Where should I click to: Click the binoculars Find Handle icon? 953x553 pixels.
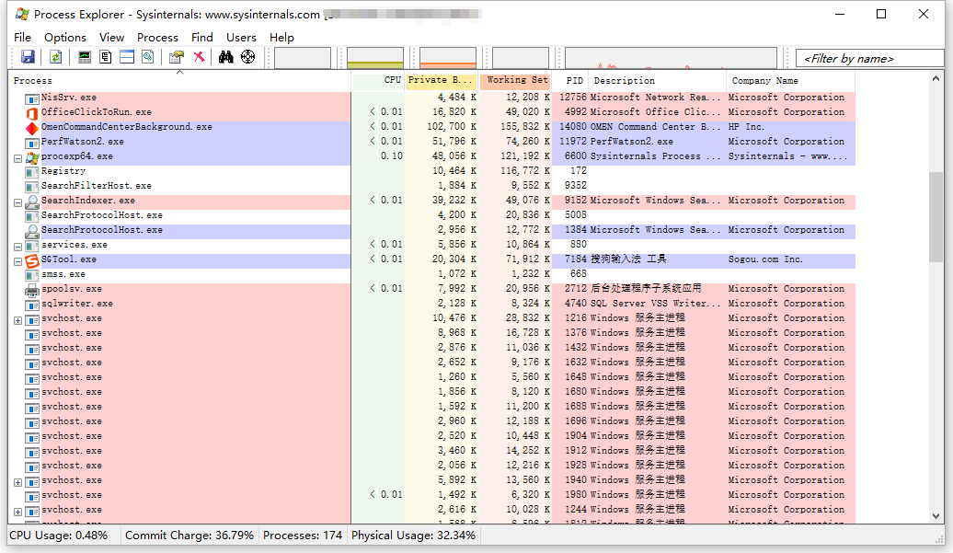(226, 58)
